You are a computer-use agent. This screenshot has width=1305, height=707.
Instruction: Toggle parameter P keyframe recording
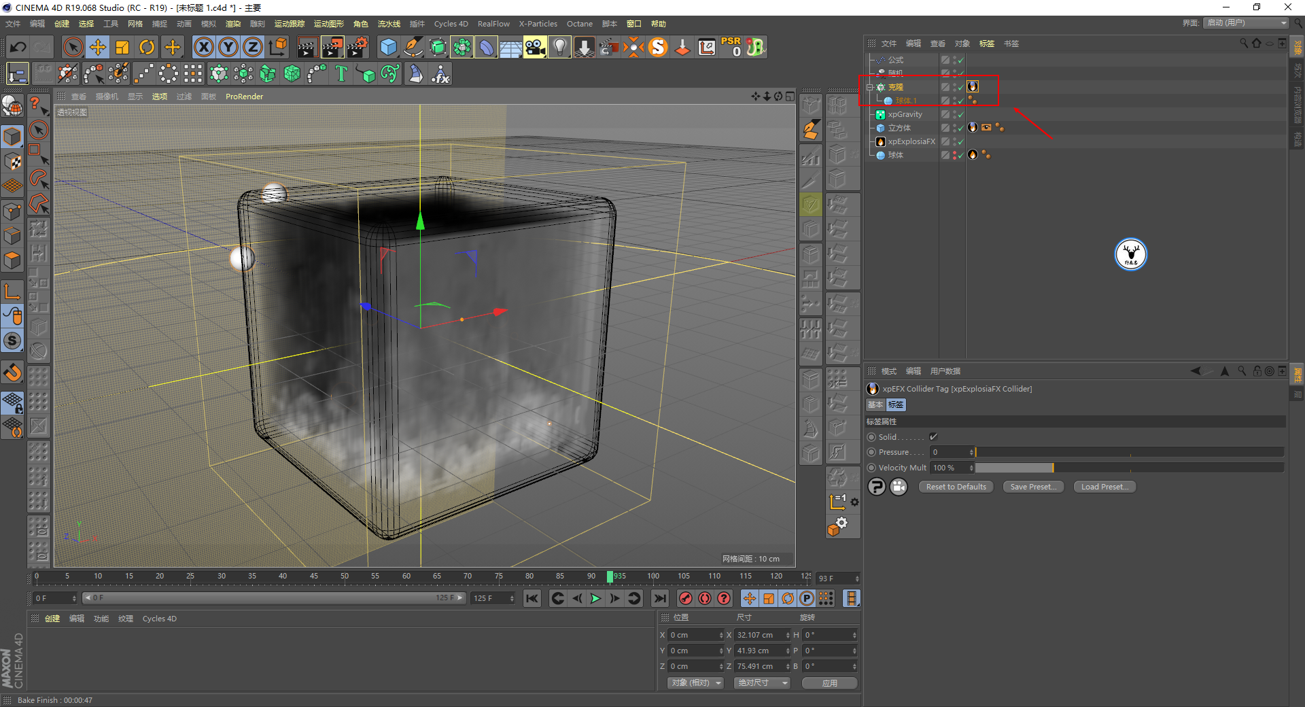pyautogui.click(x=807, y=598)
